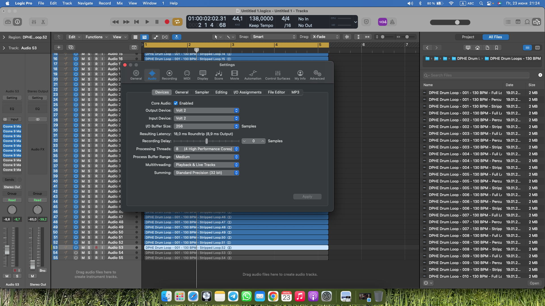
Task: Switch to File Editor sub-tab
Action: click(x=276, y=92)
